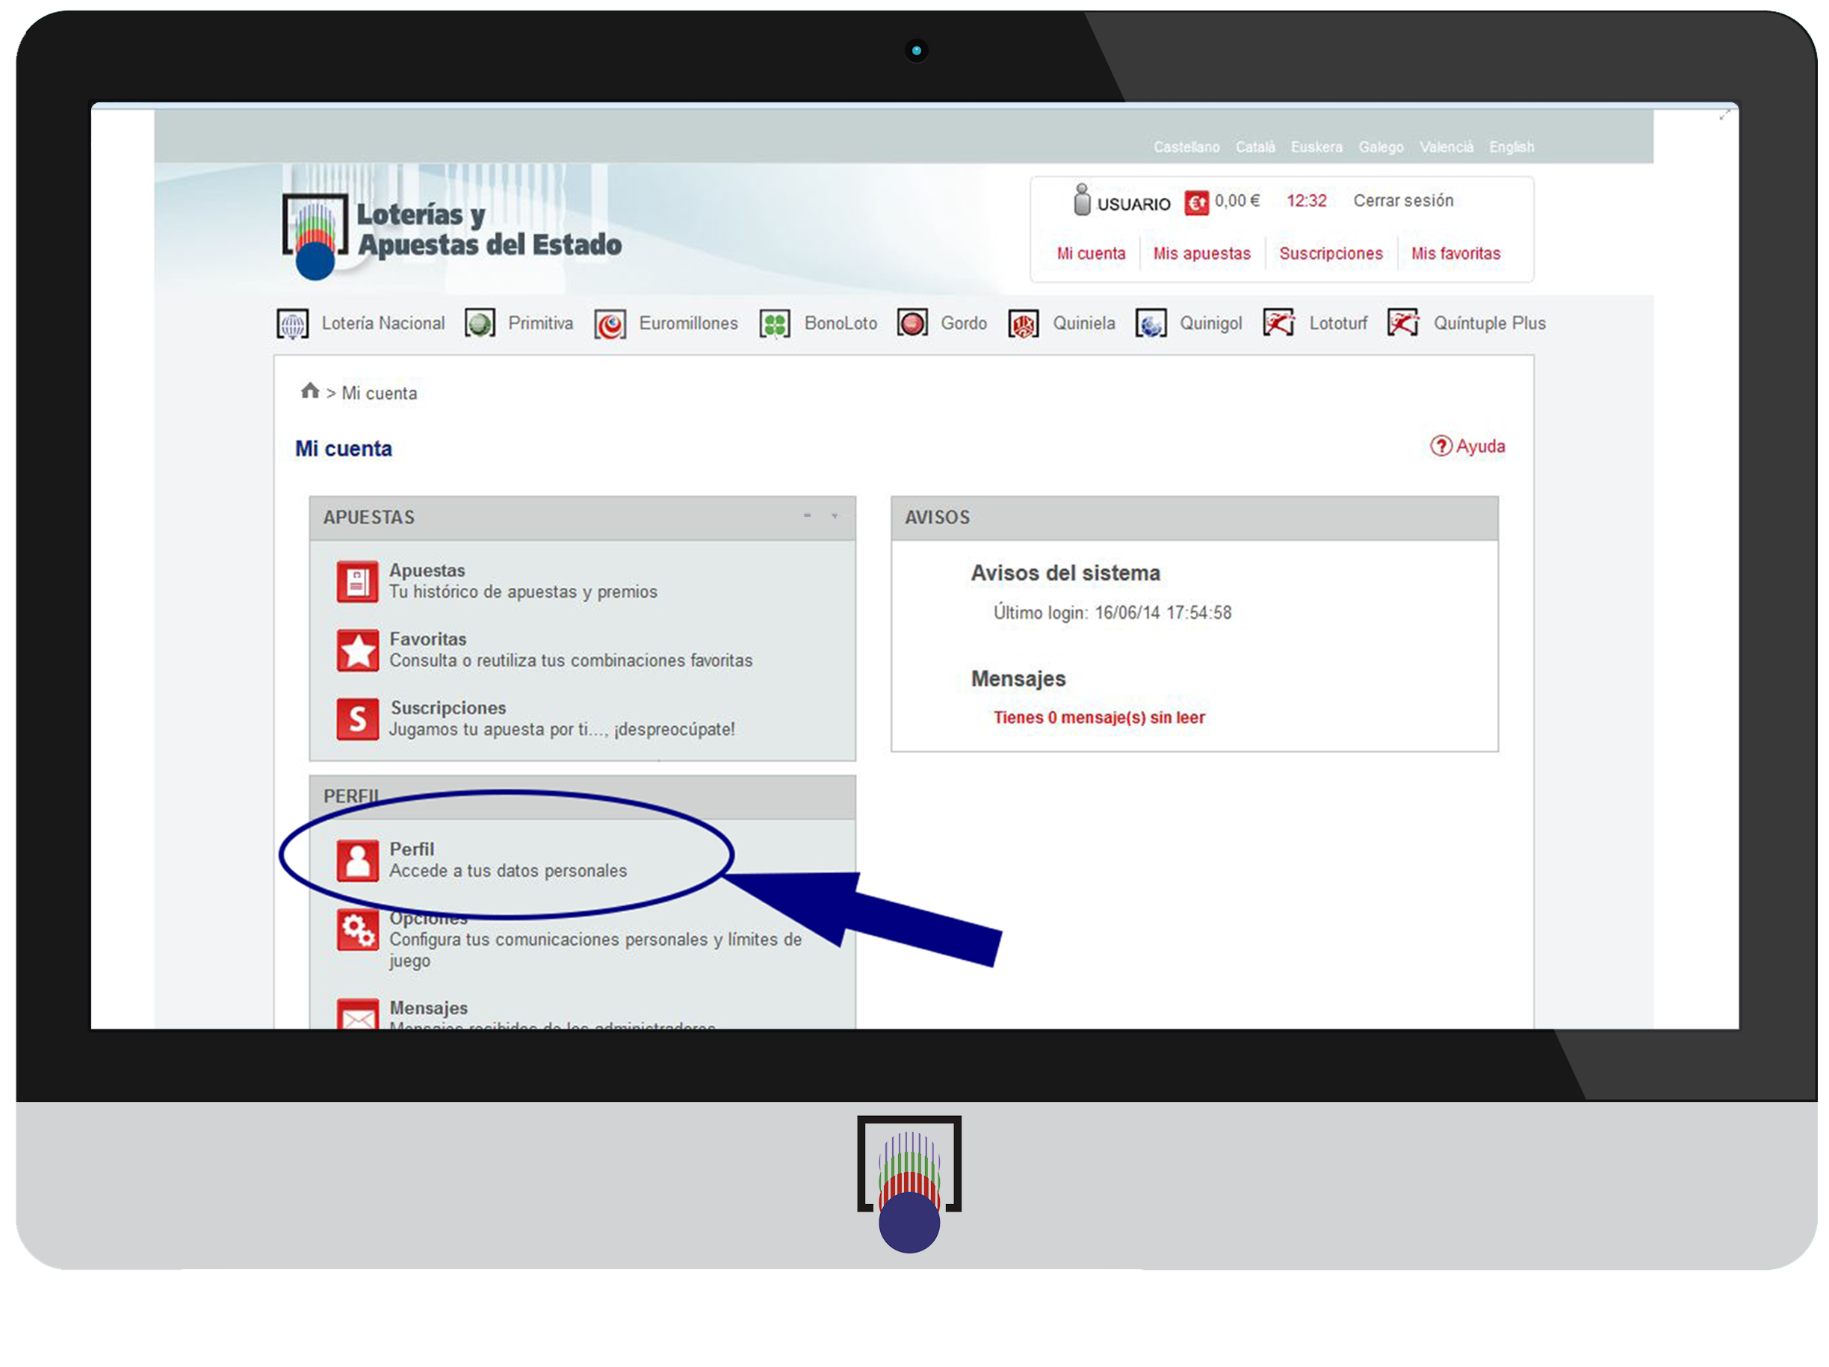The image size is (1829, 1367).
Task: Open the Quiniela game icon
Action: [1023, 324]
